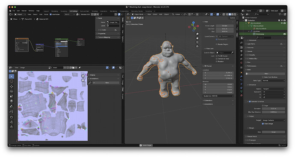Toggle the Render Region checkbox
This screenshot has height=157, width=295.
217,44
